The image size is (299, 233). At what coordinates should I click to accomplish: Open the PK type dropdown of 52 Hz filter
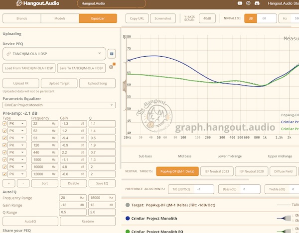click(17, 131)
